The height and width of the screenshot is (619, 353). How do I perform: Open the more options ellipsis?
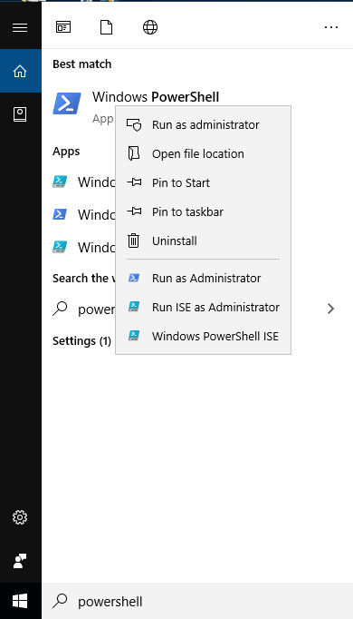pos(331,27)
